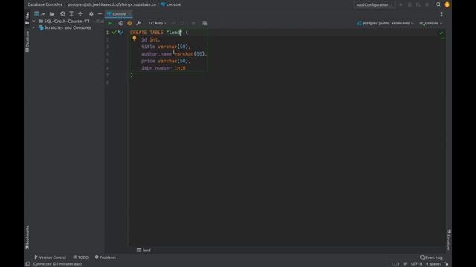Image resolution: width=476 pixels, height=267 pixels.
Task: Open the Version Control tool window
Action: click(x=50, y=257)
